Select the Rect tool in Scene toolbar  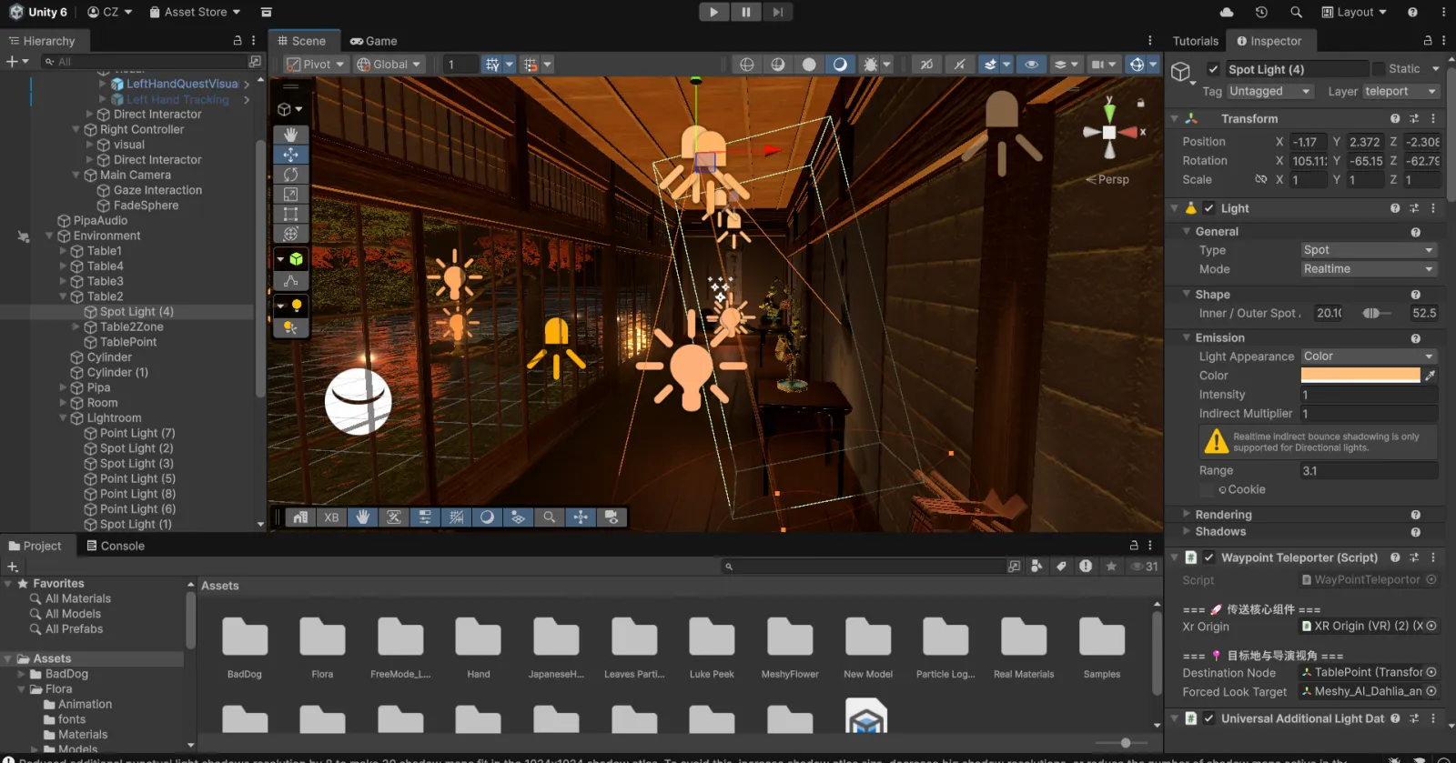point(290,215)
